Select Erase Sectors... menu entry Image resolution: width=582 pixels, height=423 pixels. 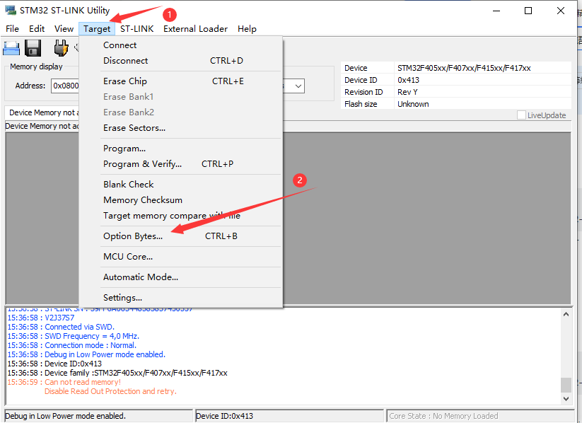pos(181,128)
